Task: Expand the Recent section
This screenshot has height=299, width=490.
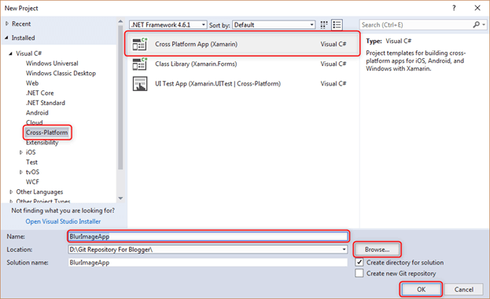Action: (x=7, y=24)
